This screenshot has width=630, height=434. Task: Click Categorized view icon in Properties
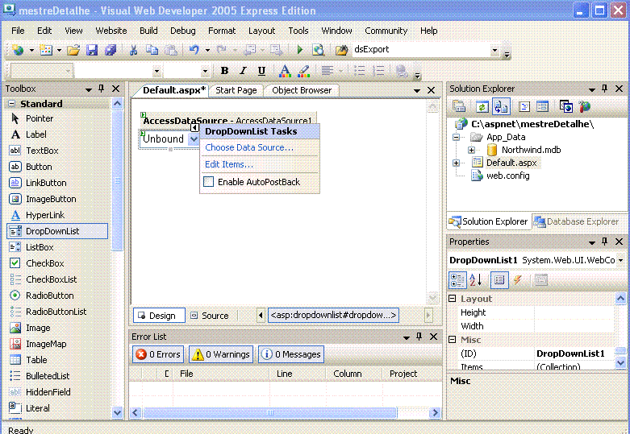pos(457,280)
